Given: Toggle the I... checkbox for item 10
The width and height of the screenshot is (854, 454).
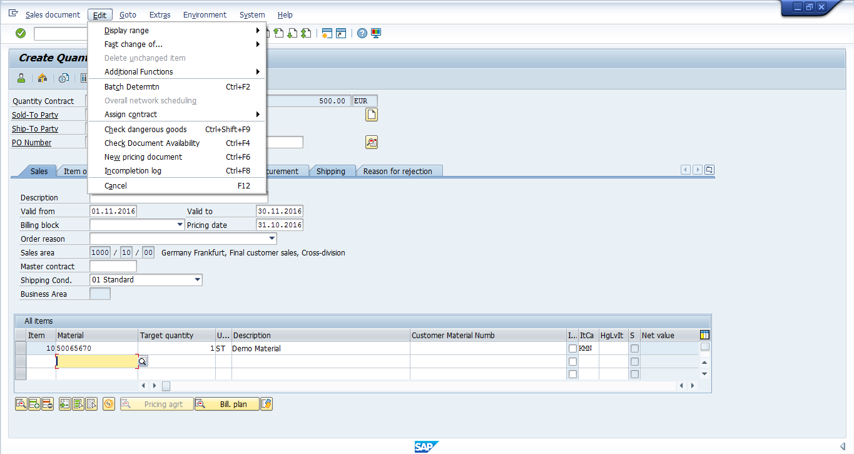Looking at the screenshot, I should coord(572,348).
